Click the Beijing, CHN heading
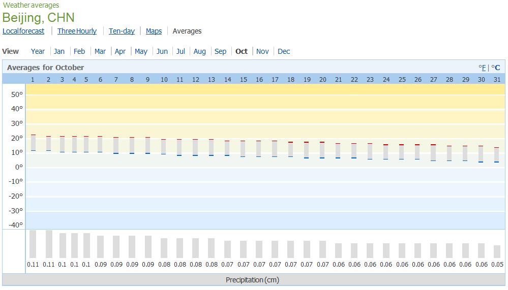This screenshot has width=508, height=290. [38, 17]
